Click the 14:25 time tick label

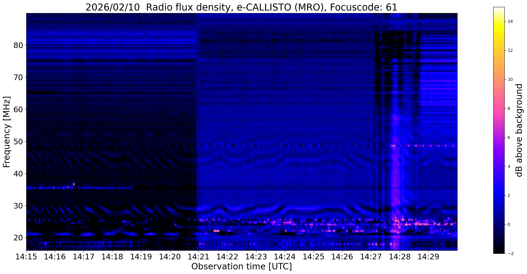point(313,257)
